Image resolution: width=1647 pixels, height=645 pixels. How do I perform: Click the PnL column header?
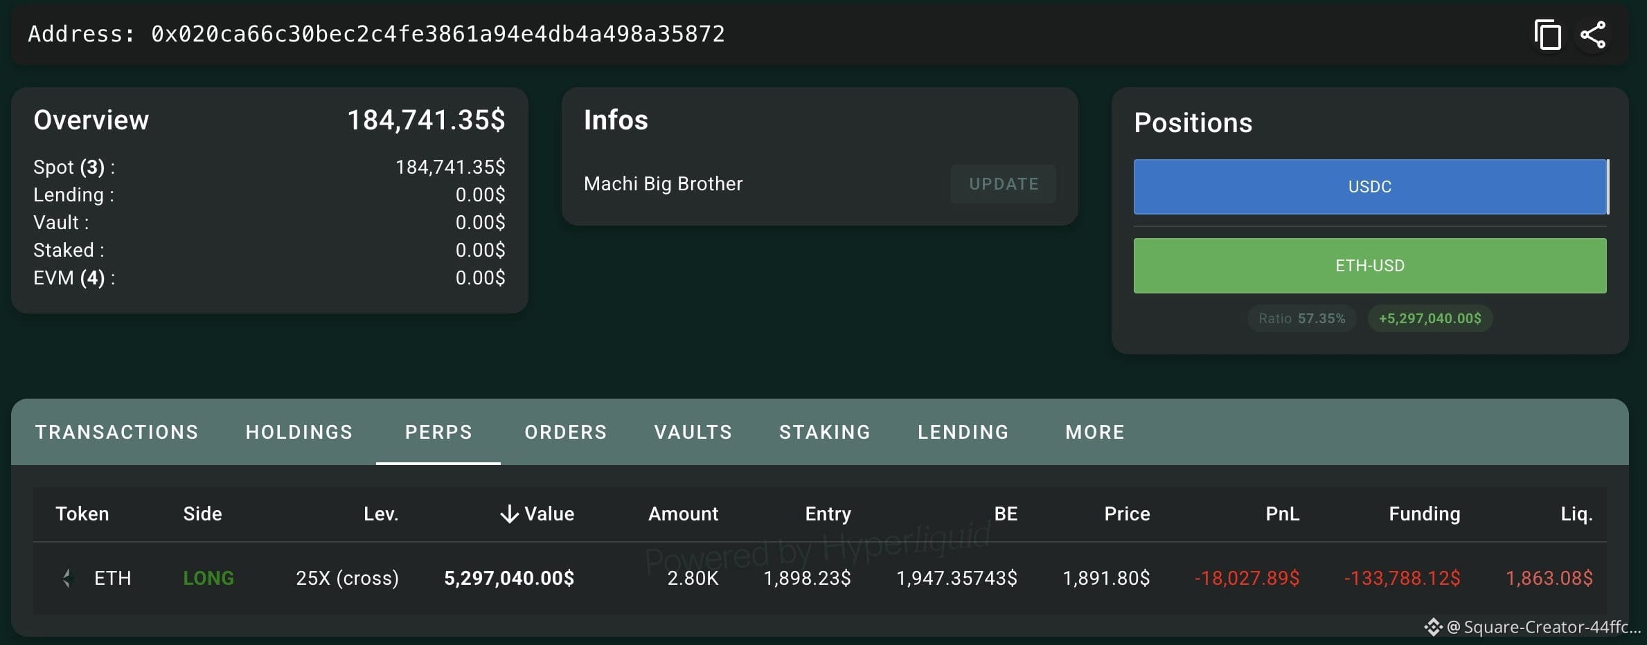pyautogui.click(x=1283, y=514)
